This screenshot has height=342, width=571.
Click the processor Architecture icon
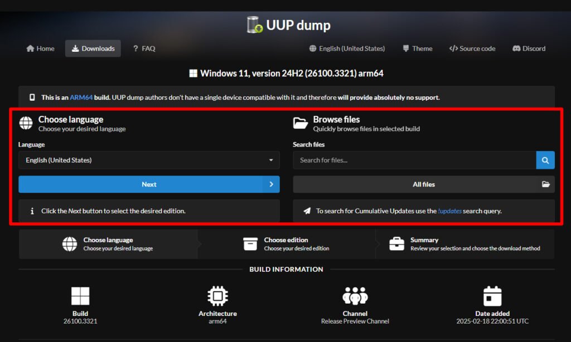click(x=217, y=296)
